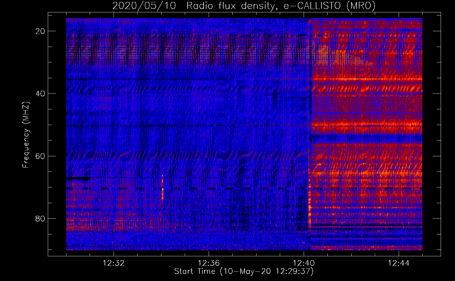Click the 60 frequency tick label
The image size is (455, 281).
[x=40, y=156]
